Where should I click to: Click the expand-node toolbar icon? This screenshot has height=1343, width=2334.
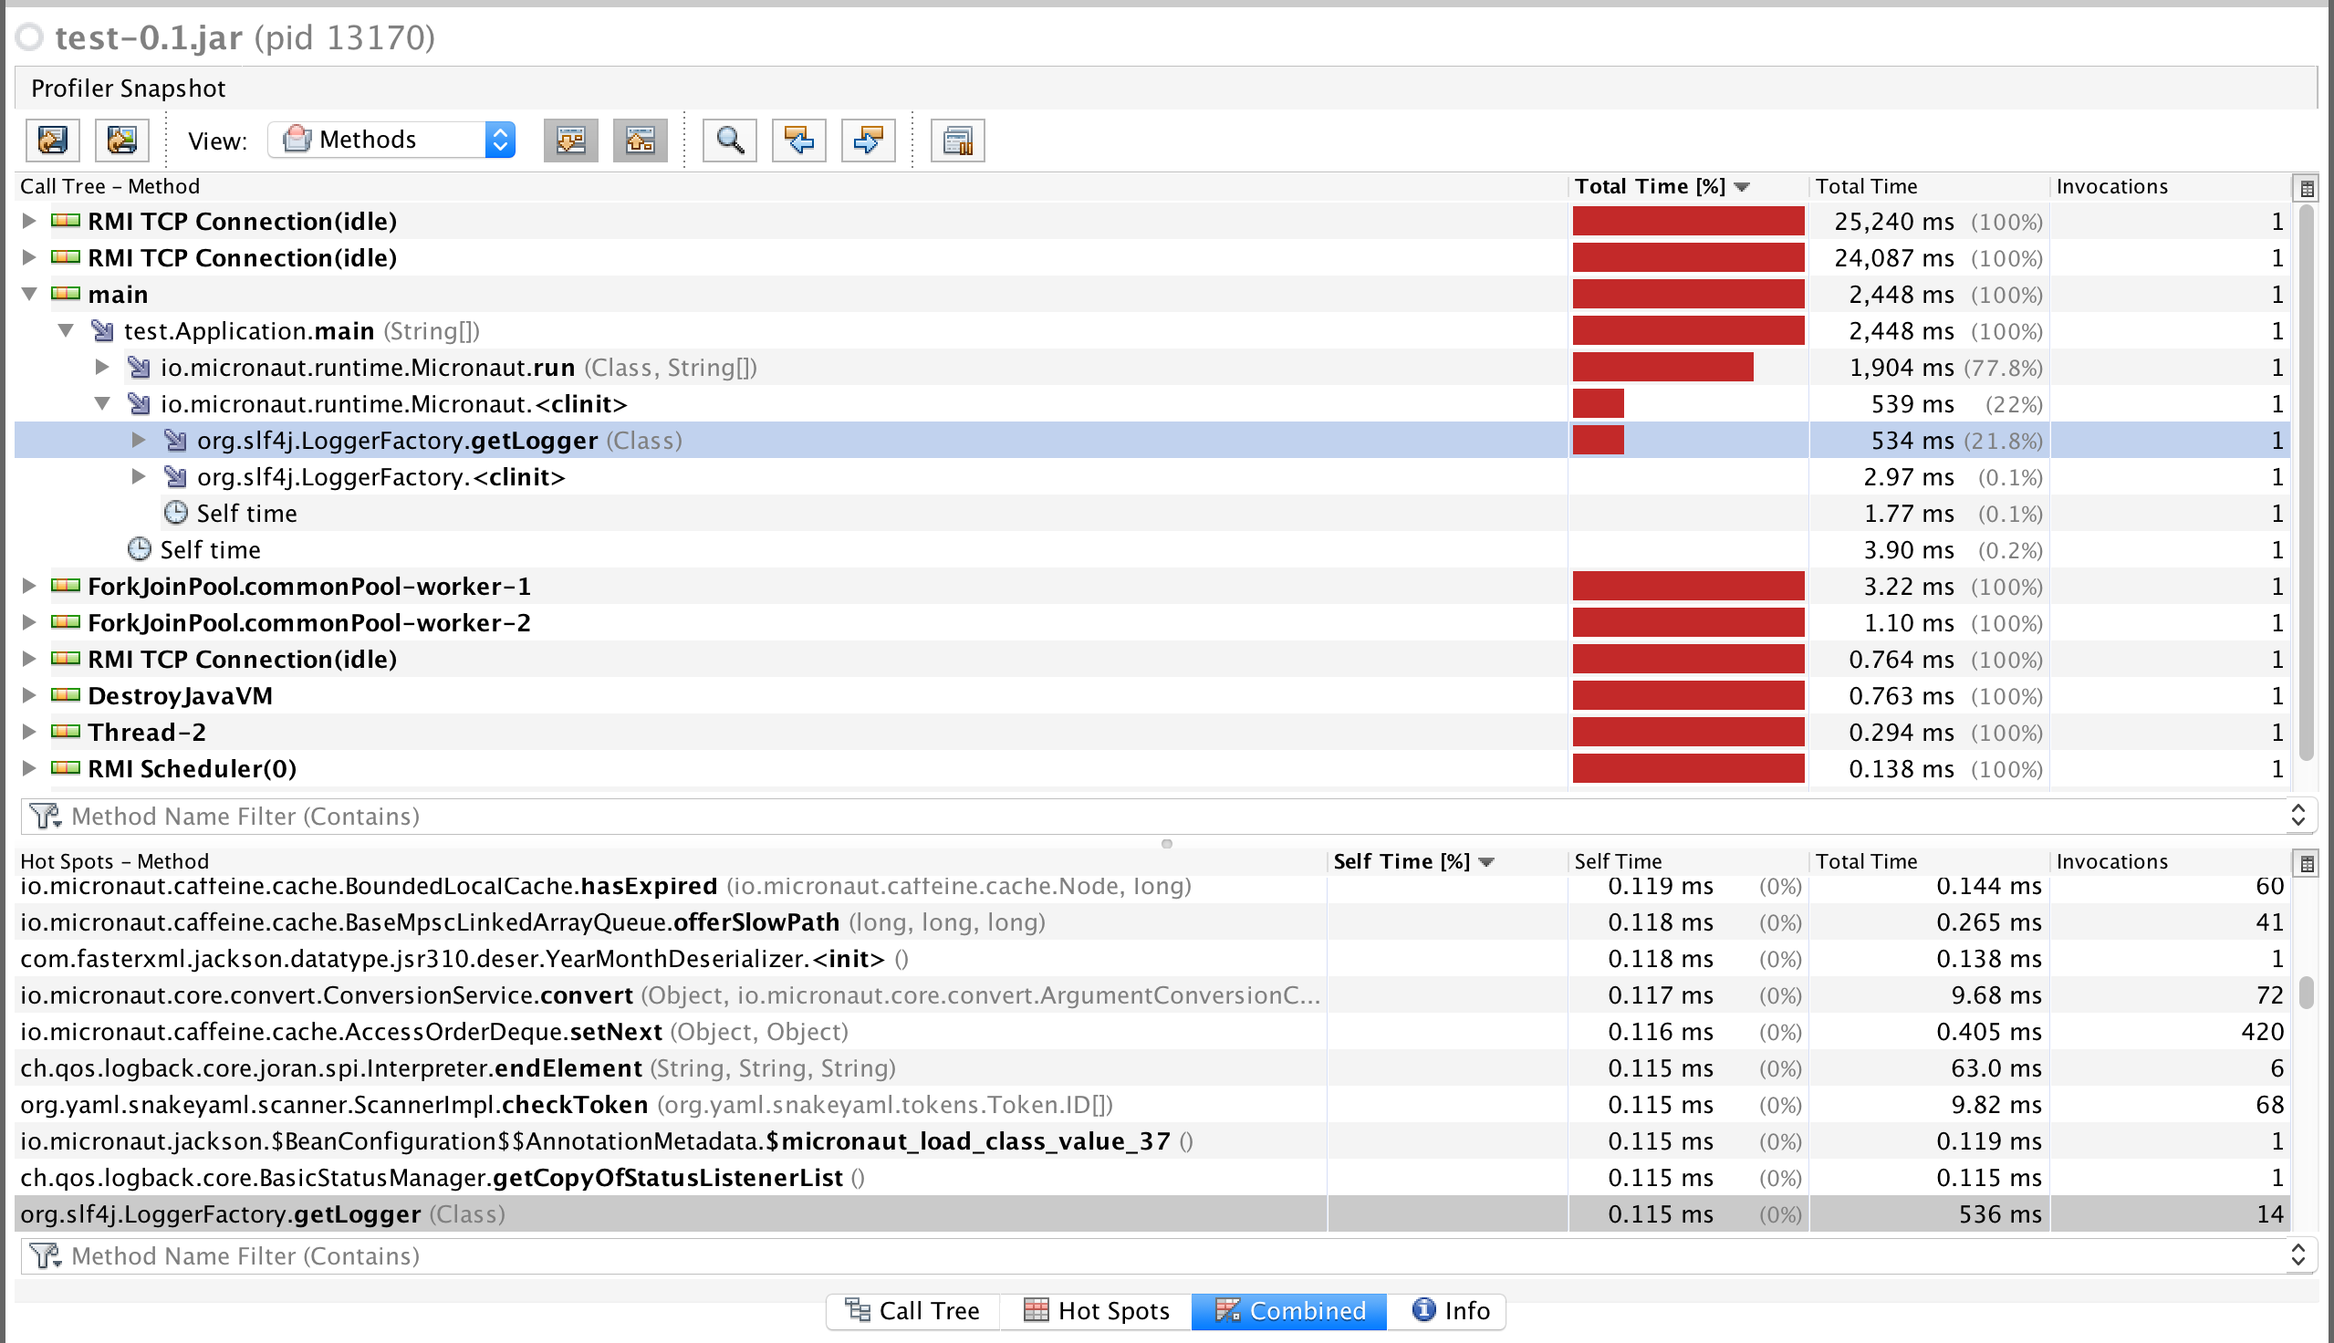point(571,140)
